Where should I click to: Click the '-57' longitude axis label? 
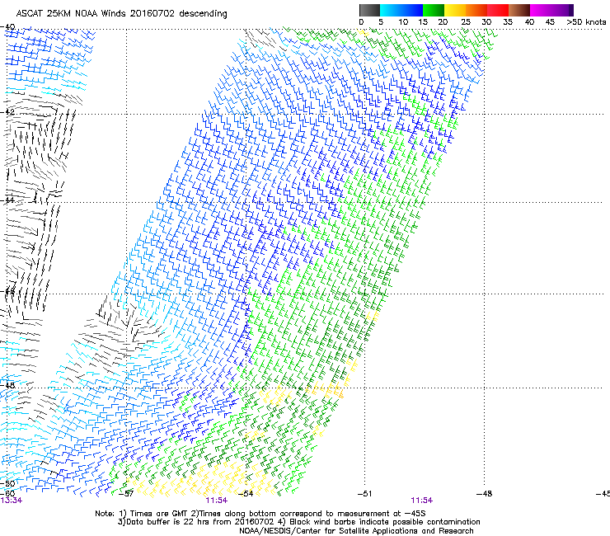(x=126, y=494)
